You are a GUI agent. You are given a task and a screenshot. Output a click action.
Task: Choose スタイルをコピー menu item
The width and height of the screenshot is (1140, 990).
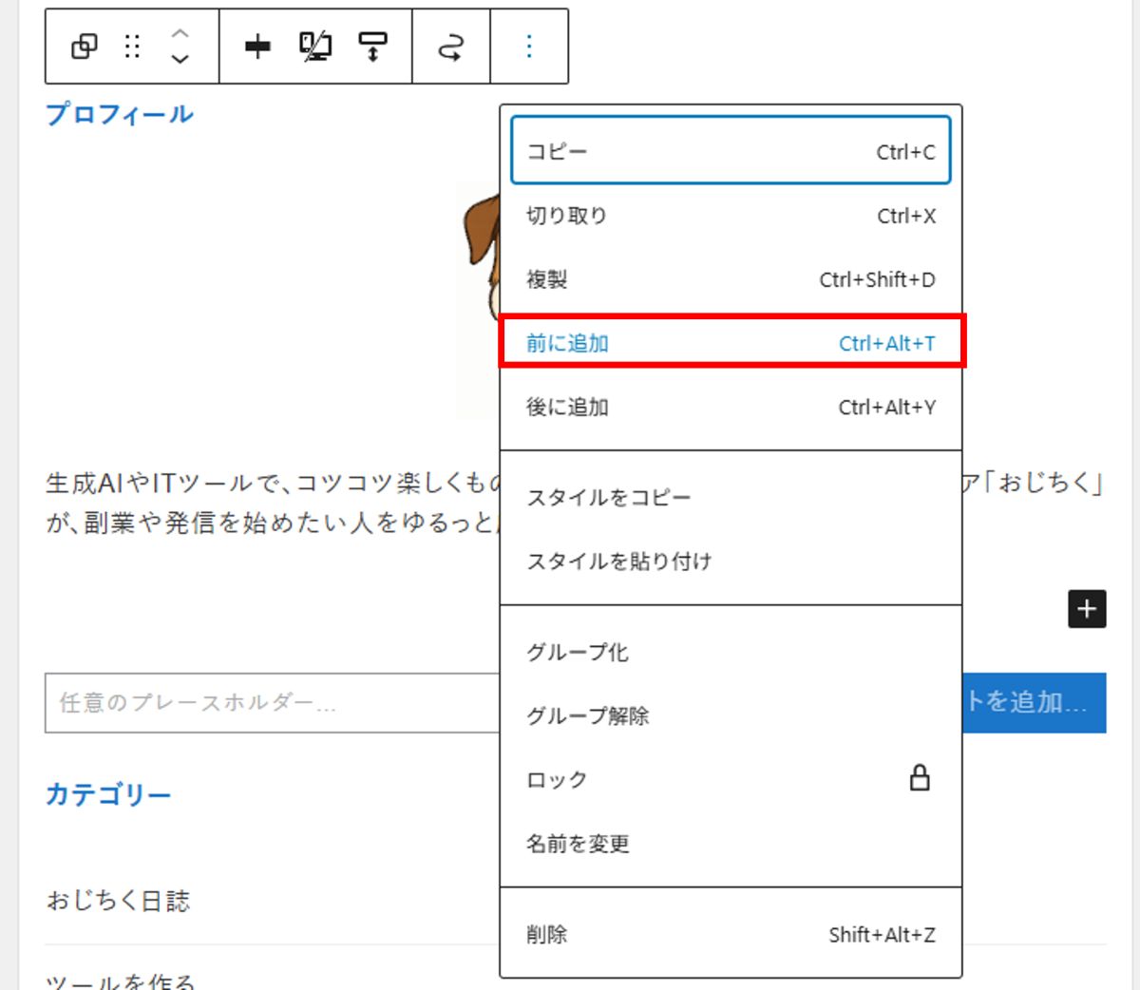[730, 497]
